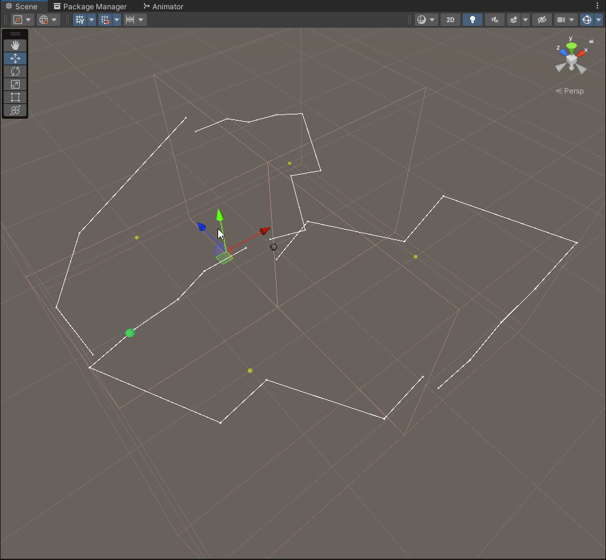
Task: Toggle hidden objects scene visibility icon
Action: (x=541, y=20)
